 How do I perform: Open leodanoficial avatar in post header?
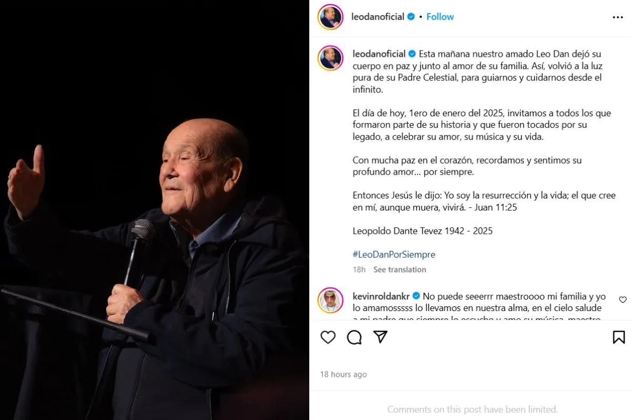pyautogui.click(x=331, y=17)
